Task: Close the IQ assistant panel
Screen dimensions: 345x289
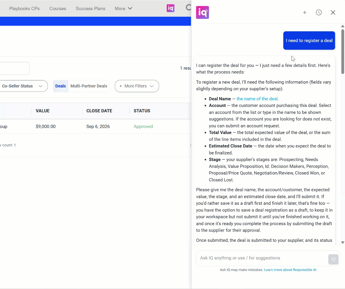Action: (x=333, y=12)
